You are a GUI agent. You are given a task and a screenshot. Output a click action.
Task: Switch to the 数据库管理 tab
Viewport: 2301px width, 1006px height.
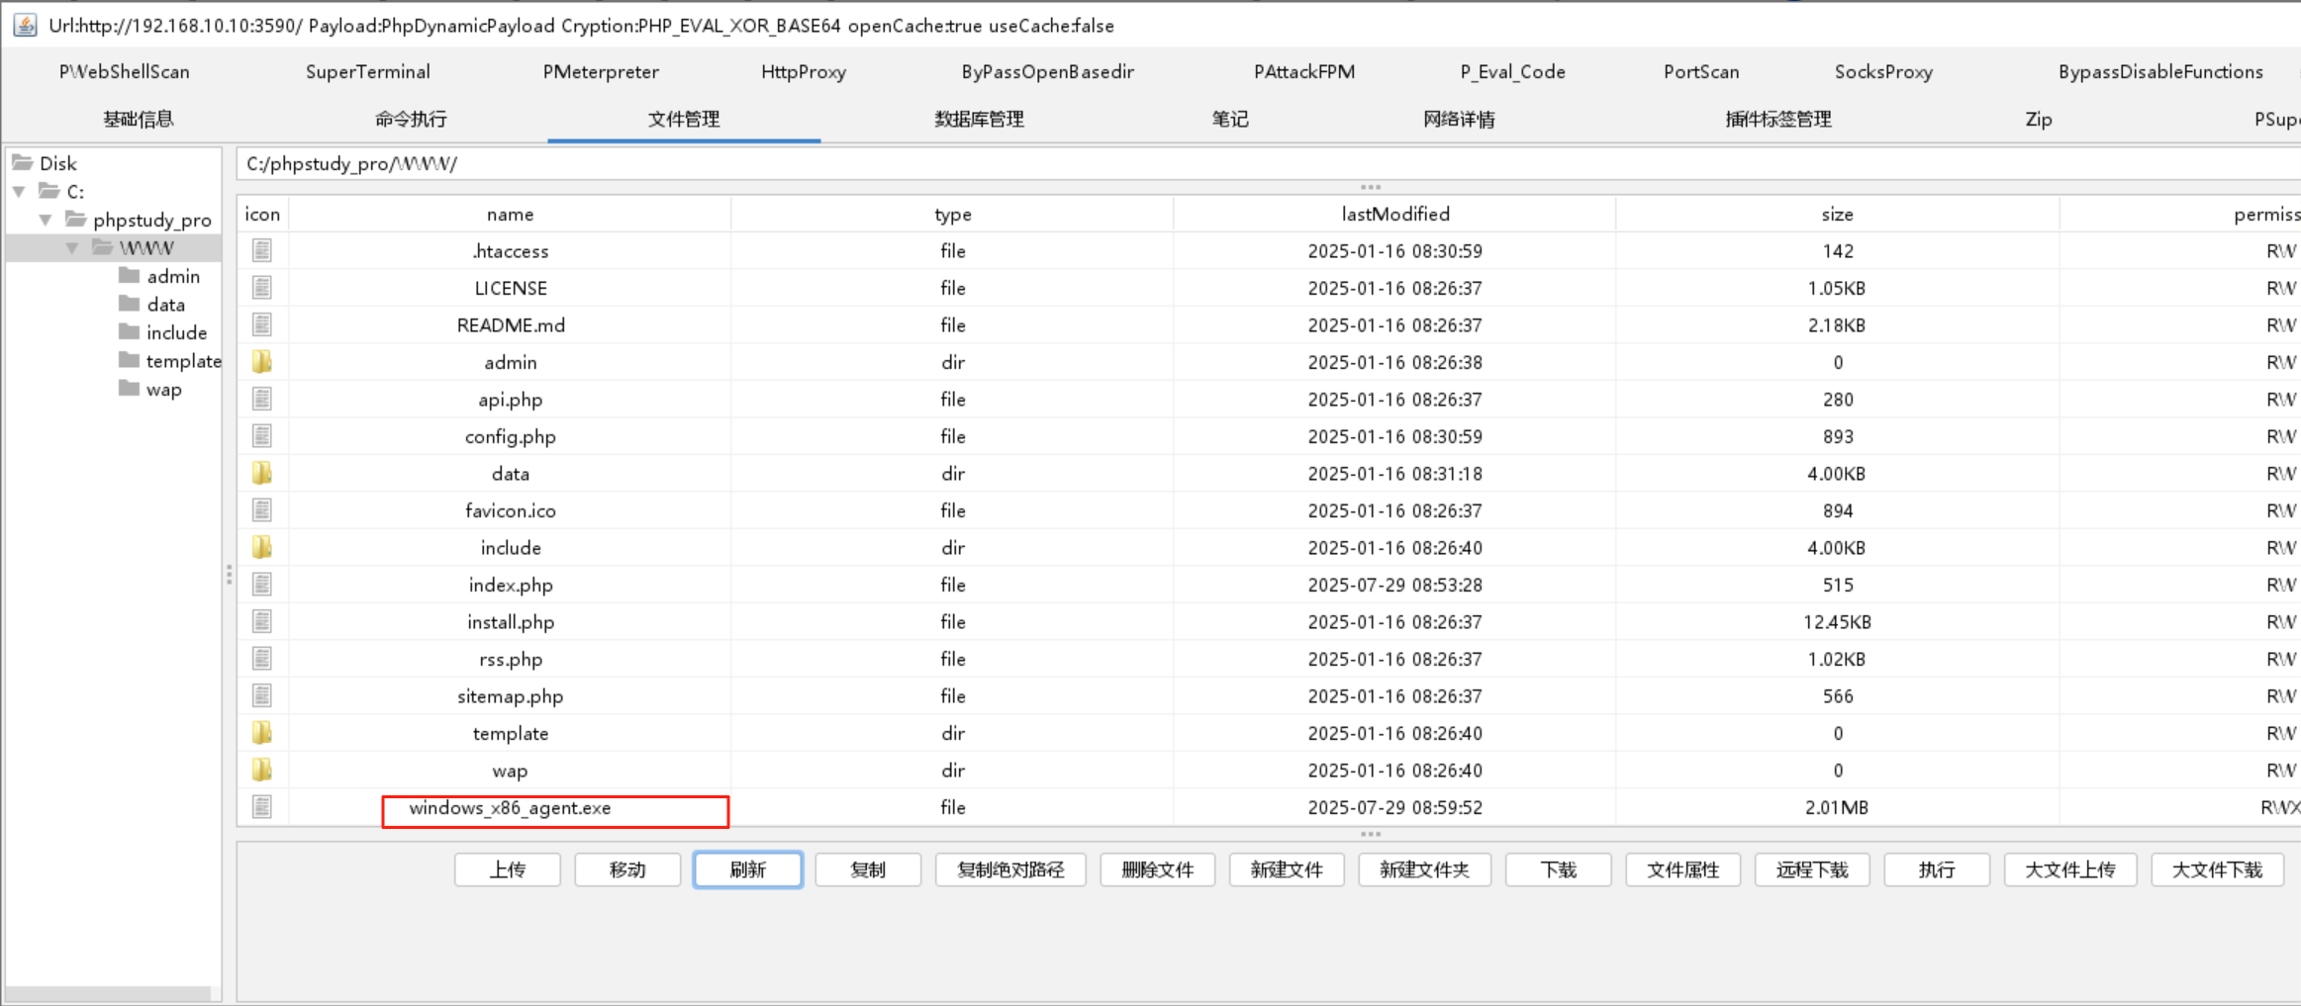979,119
